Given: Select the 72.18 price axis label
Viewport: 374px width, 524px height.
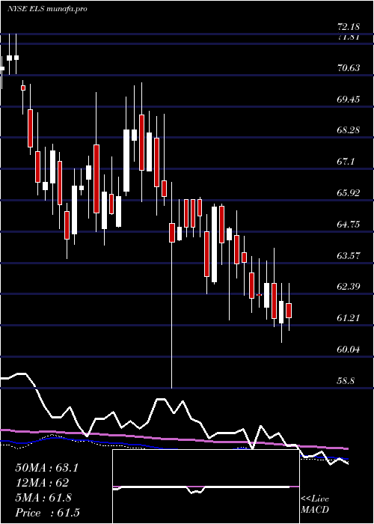Looking at the screenshot, I should coord(349,26).
